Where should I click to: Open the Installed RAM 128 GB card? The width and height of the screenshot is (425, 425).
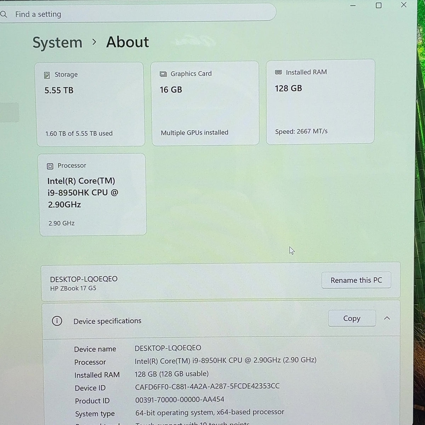tap(320, 102)
